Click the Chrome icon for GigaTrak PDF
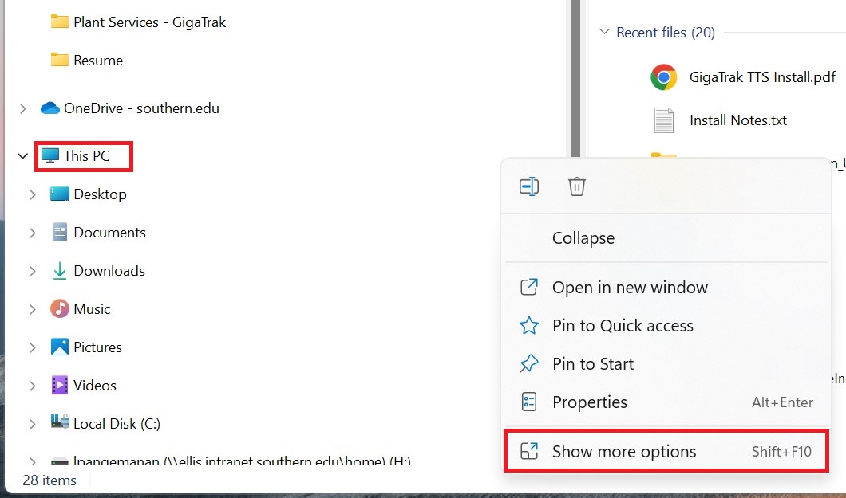This screenshot has height=498, width=846. click(x=663, y=77)
